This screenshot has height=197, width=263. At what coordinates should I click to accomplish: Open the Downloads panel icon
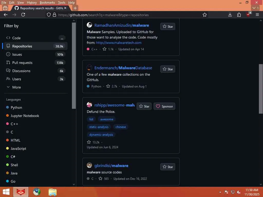click(230, 15)
